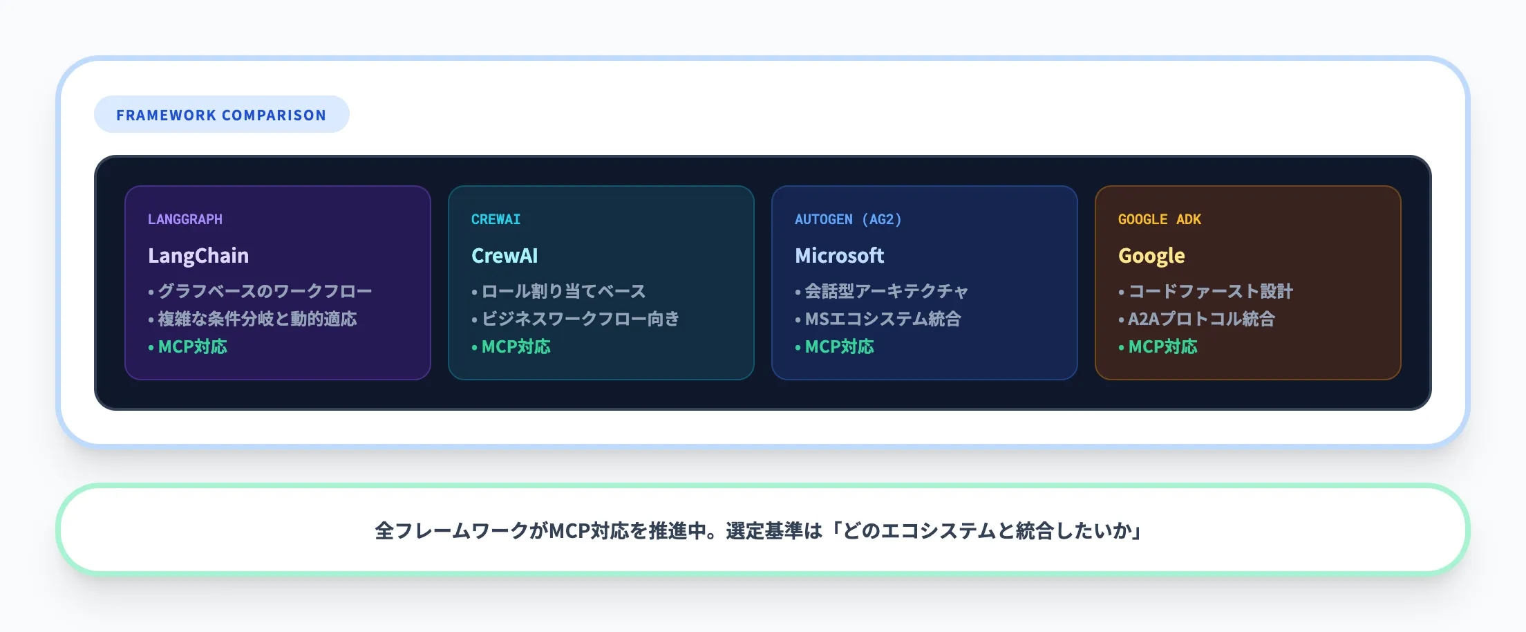Select the CrewAI card
1526x632 pixels.
[600, 282]
